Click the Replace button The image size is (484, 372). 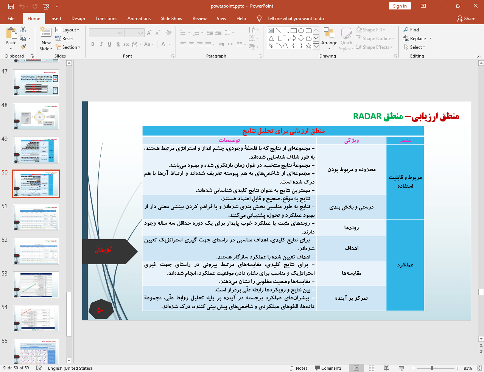click(x=415, y=39)
